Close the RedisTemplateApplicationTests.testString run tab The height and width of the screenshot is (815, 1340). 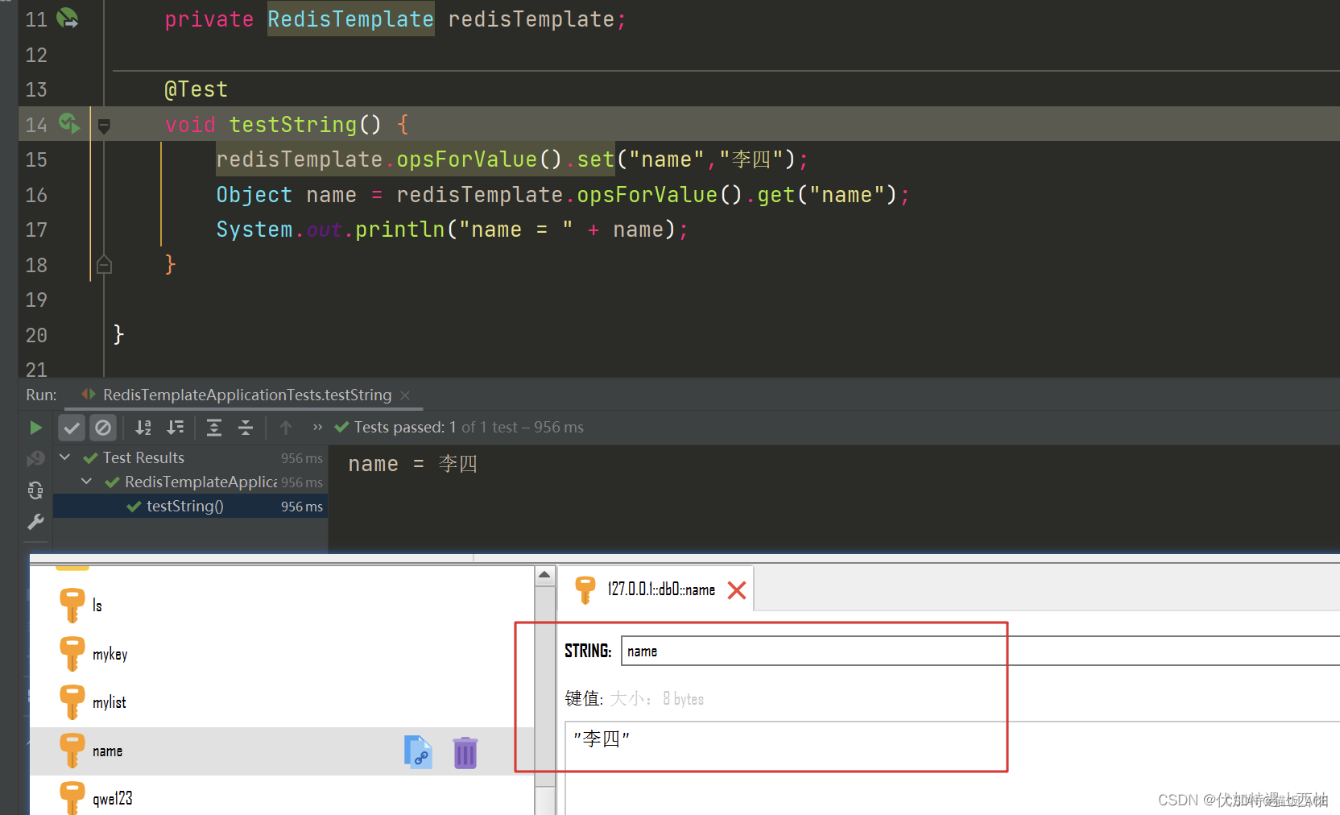tap(405, 395)
